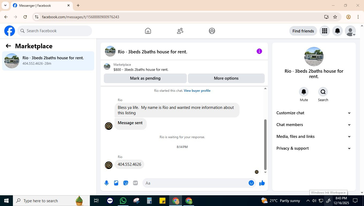
Task: Open the Facebook logo home link
Action: (x=10, y=31)
